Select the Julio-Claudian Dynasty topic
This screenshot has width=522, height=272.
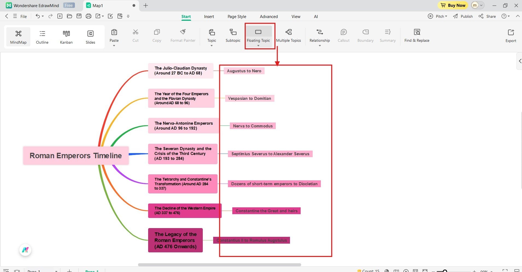[x=181, y=71]
